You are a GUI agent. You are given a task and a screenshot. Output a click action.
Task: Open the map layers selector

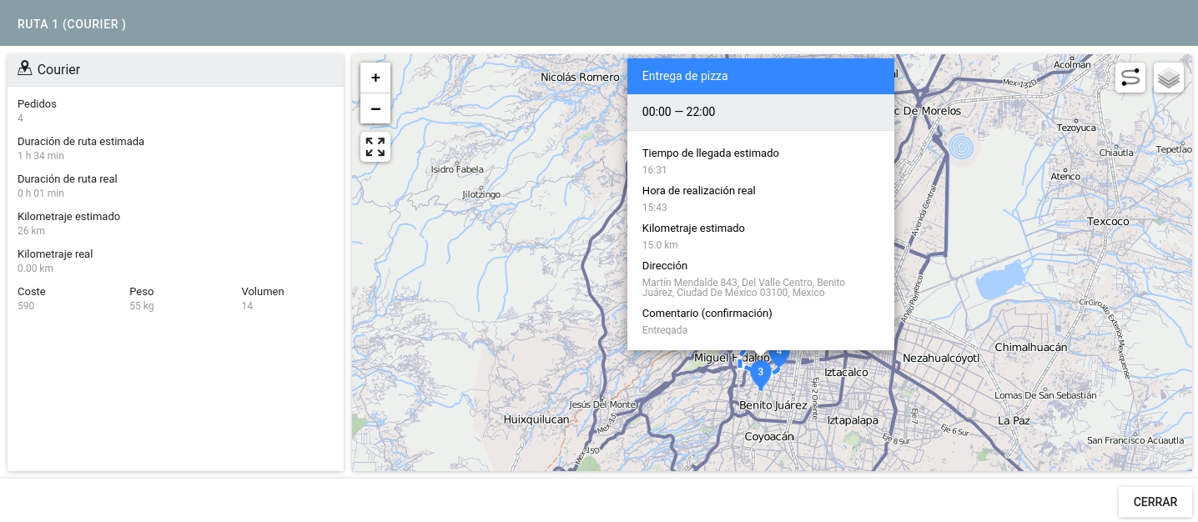pyautogui.click(x=1168, y=78)
